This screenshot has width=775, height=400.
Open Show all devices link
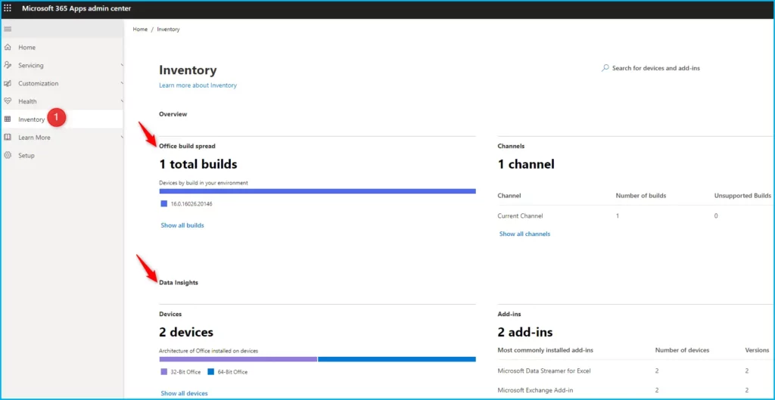tap(184, 393)
